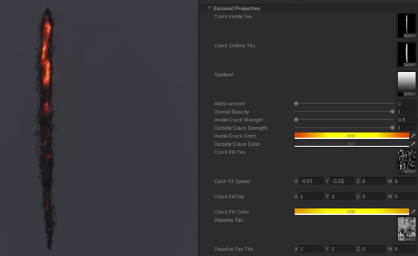
Task: Click the Crack Outline Tex thumbnail
Action: pyautogui.click(x=407, y=54)
